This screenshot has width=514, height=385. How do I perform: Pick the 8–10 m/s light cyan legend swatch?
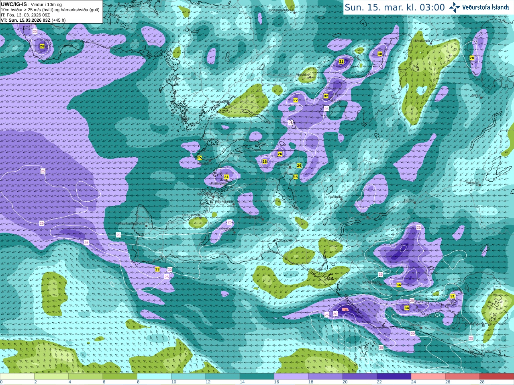tap(154, 377)
